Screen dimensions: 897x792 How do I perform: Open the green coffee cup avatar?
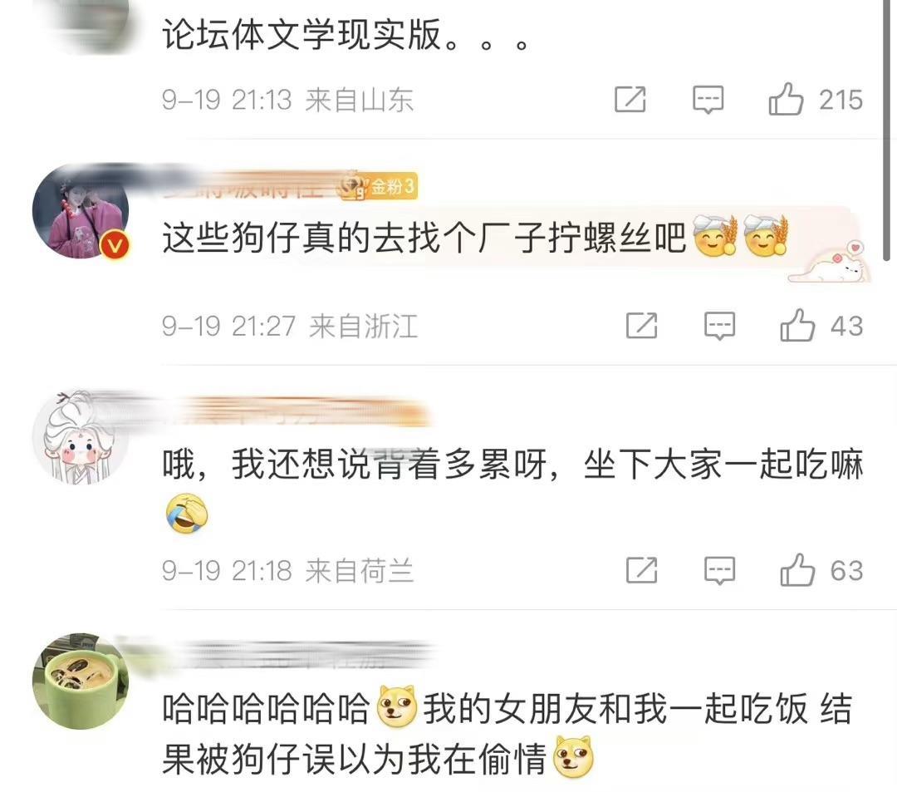pyautogui.click(x=81, y=681)
